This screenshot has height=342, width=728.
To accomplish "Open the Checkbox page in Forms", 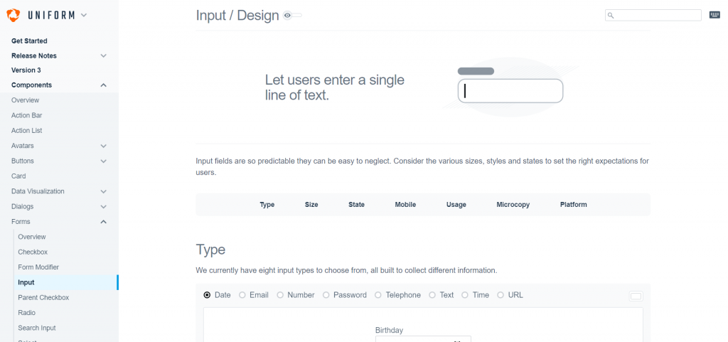I will click(x=33, y=252).
